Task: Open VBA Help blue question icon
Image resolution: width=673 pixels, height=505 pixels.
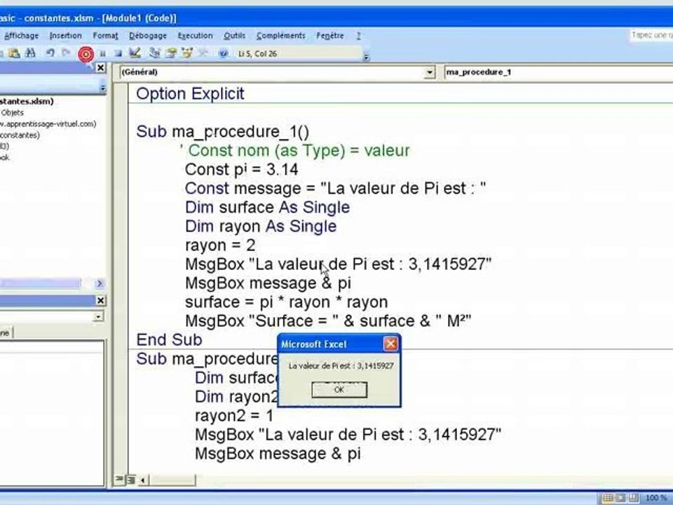Action: (x=223, y=54)
